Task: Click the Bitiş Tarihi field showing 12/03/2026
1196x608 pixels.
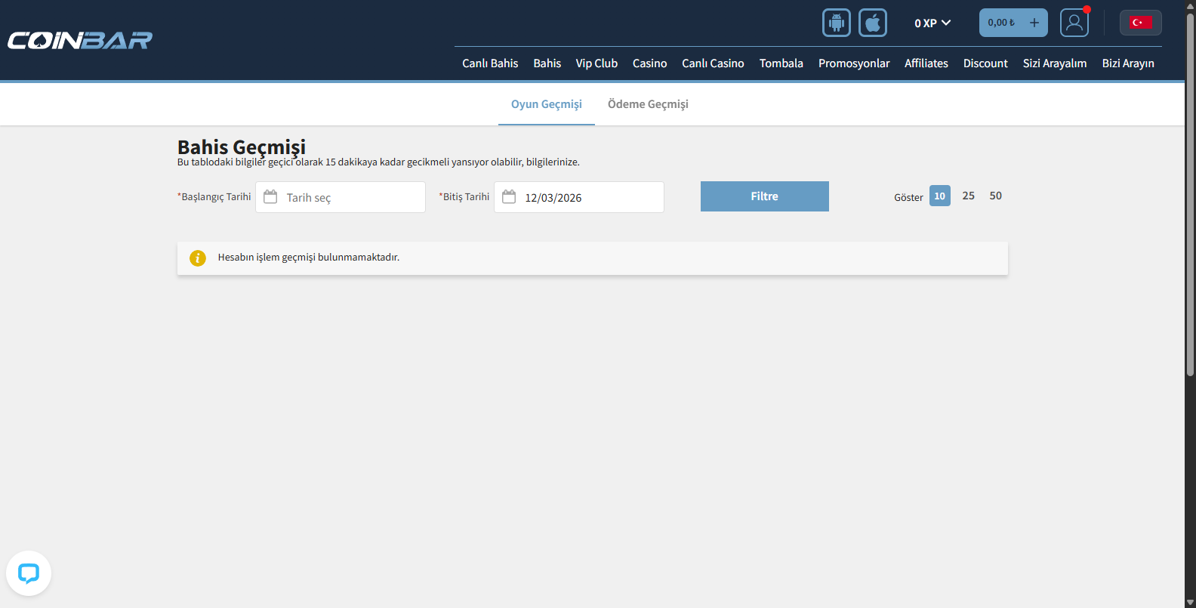Action: coord(579,197)
